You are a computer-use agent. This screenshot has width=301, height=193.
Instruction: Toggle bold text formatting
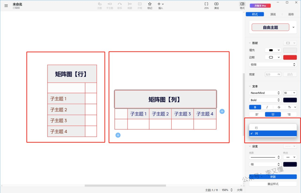255,107
